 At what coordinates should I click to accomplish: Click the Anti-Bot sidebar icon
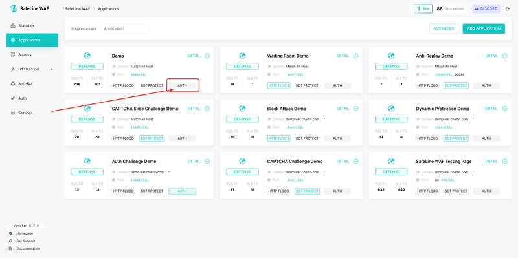(x=13, y=84)
